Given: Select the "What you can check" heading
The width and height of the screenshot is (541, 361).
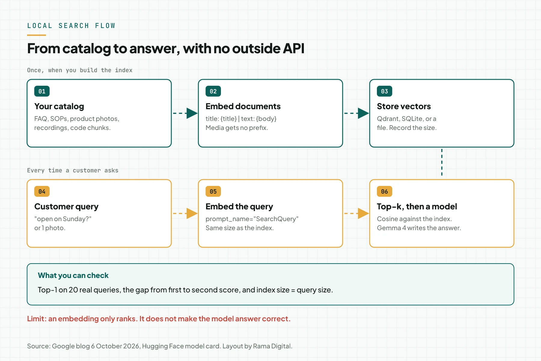Looking at the screenshot, I should point(73,275).
